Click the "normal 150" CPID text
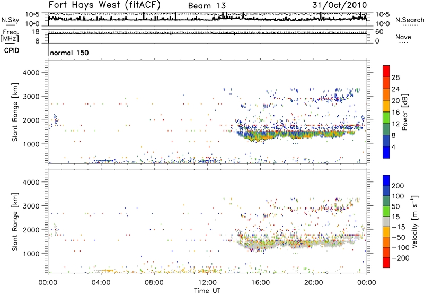Image resolution: width=424 pixels, height=294 pixels. 69,53
